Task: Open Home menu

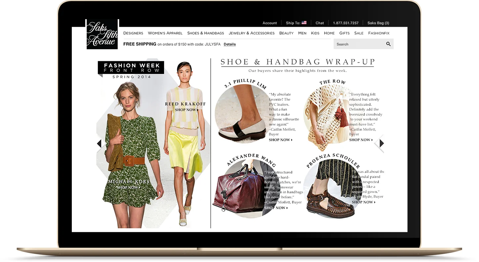Action: 329,33
